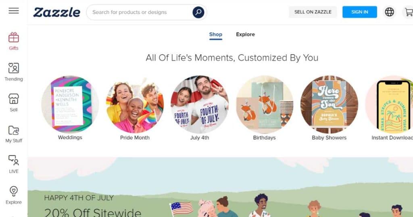Select the Weddings category thumbnail
Image resolution: width=413 pixels, height=217 pixels.
click(70, 104)
